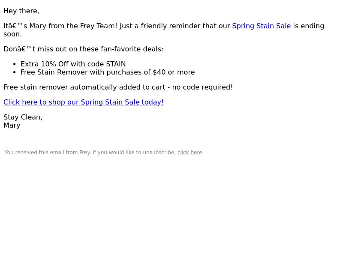Click the 'no code required!' phrase

click(202, 87)
